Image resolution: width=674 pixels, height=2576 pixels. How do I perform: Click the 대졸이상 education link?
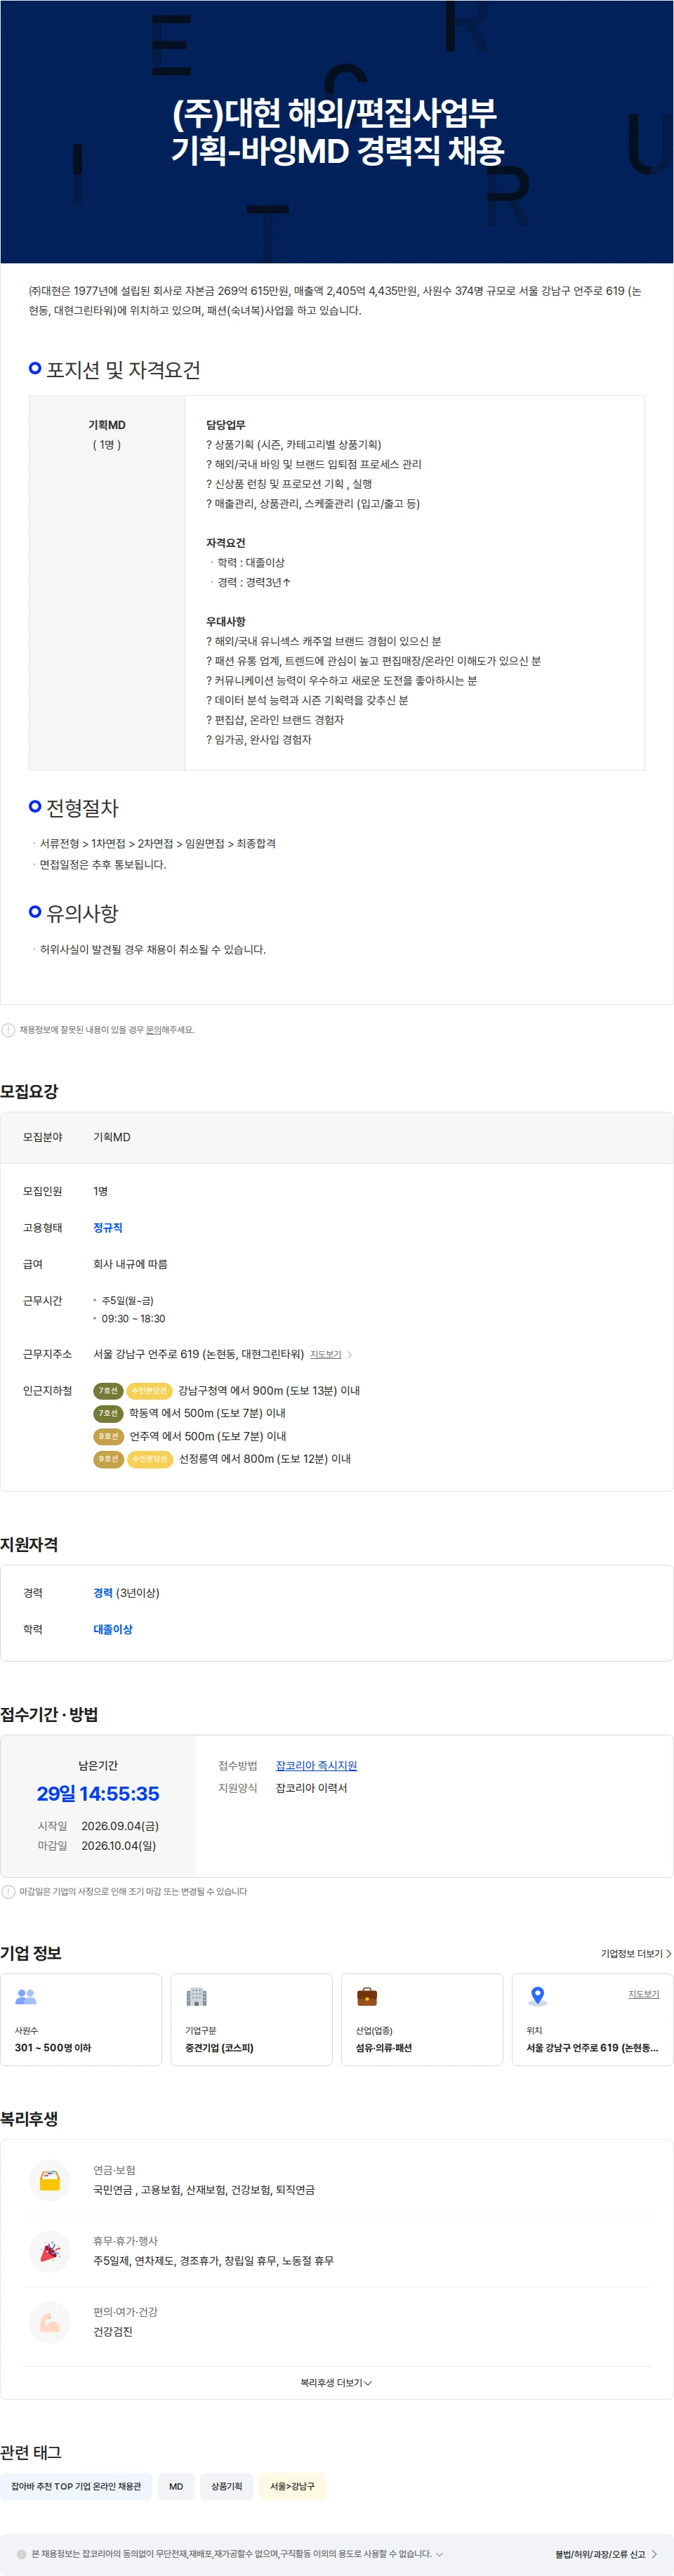pos(113,1629)
